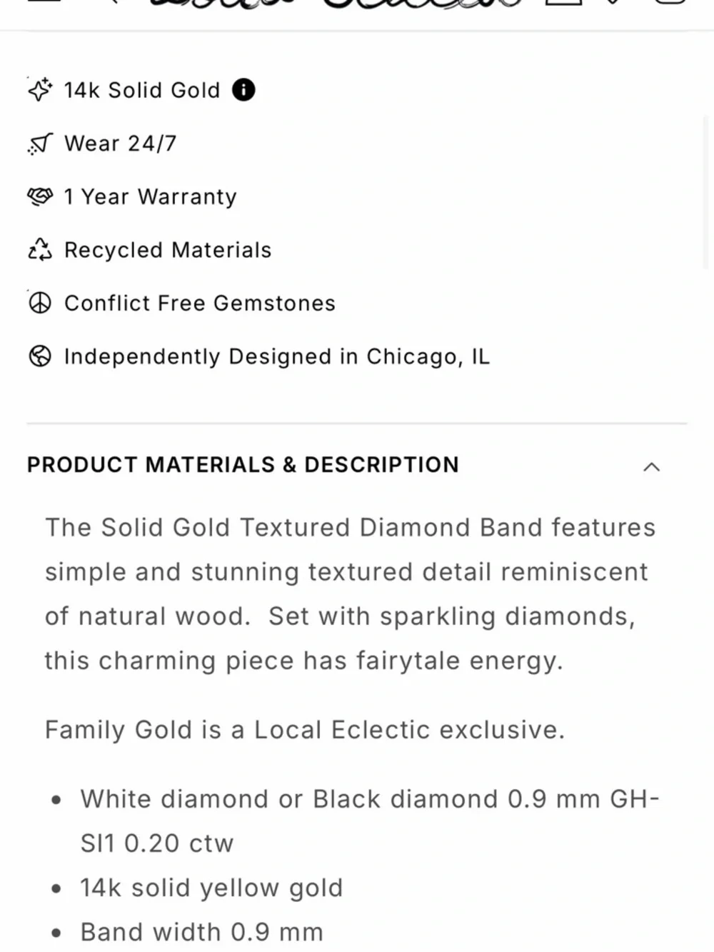This screenshot has height=952, width=714.
Task: Click the page scrollbar on the right edge
Action: [707, 193]
